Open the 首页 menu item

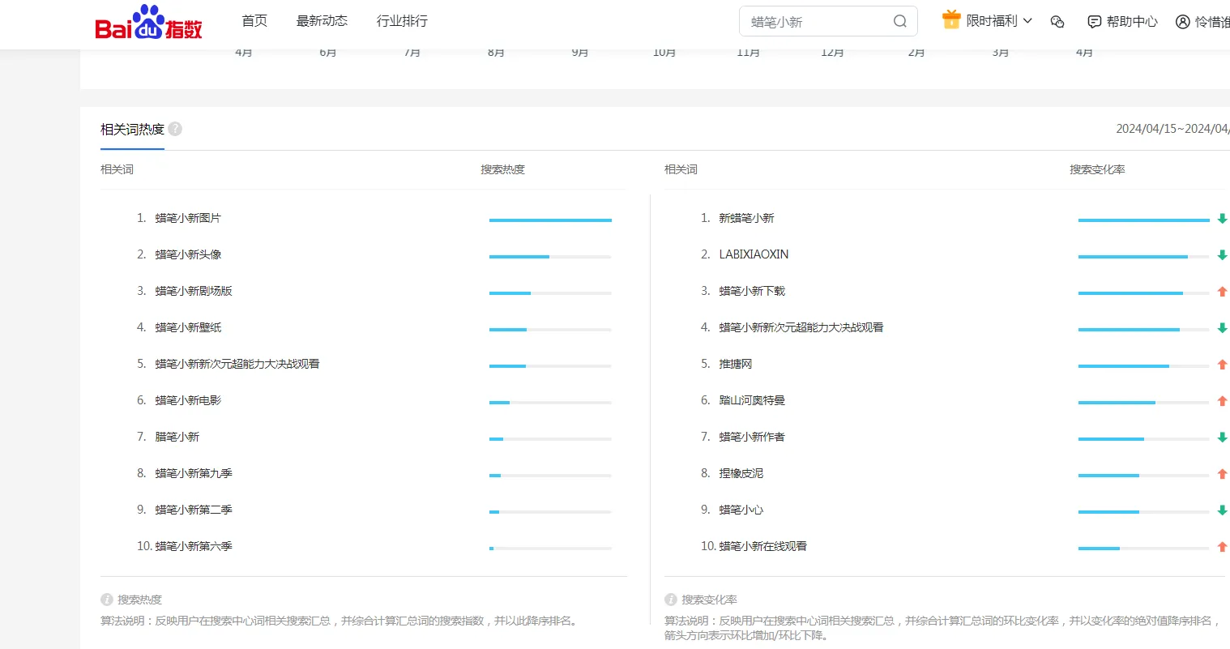click(x=254, y=21)
